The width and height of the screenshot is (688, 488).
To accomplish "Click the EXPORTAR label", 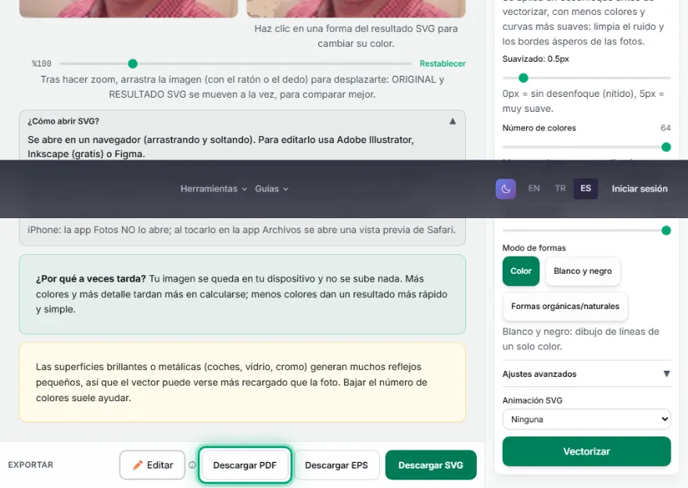I will pos(30,465).
